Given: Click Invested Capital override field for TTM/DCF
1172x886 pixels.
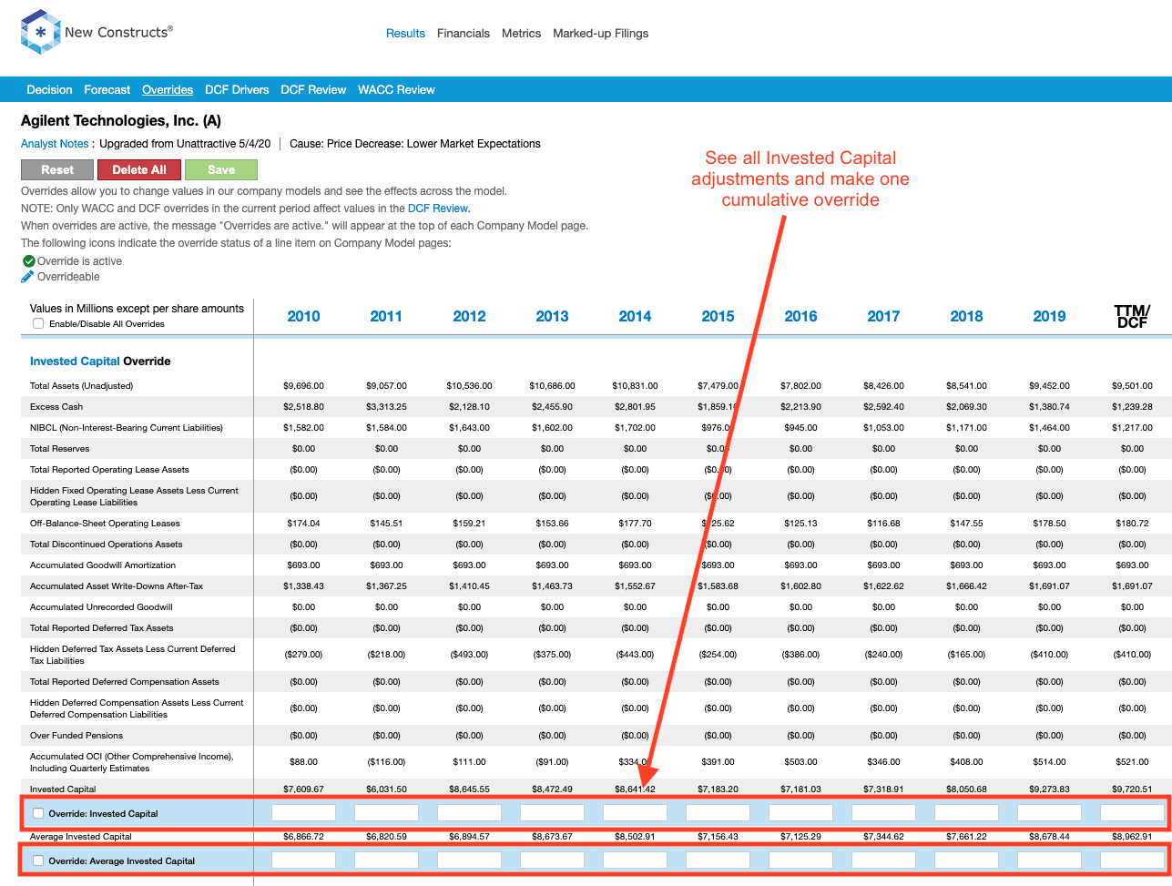Looking at the screenshot, I should point(1132,812).
